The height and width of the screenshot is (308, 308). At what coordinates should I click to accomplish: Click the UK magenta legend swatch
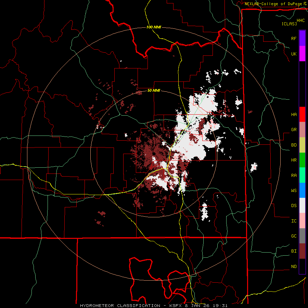coord(302,54)
